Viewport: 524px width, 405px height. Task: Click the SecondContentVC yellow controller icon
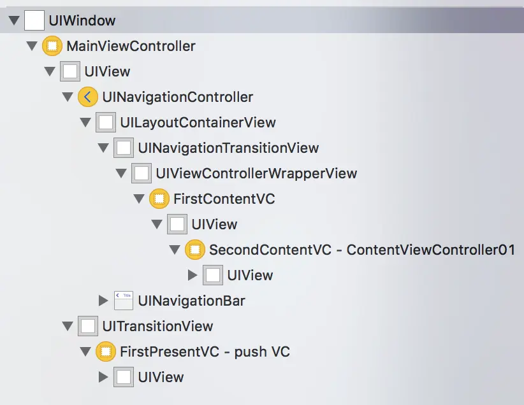click(x=195, y=250)
